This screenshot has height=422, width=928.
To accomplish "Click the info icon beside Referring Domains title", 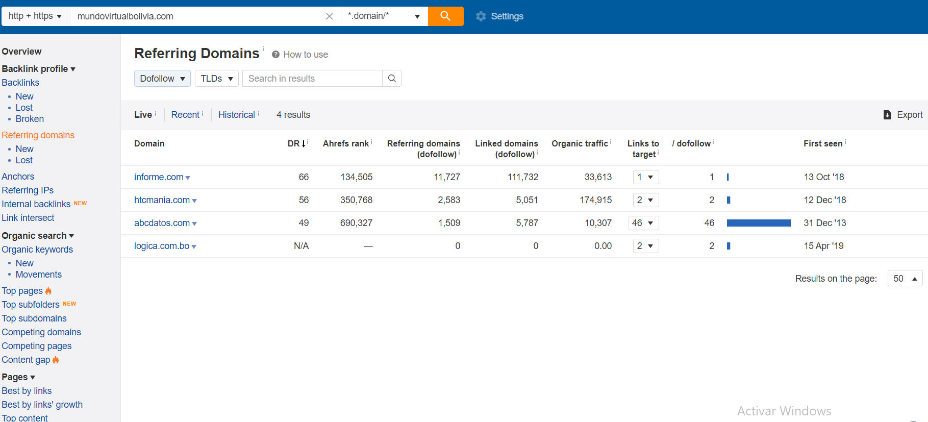I will click(263, 48).
